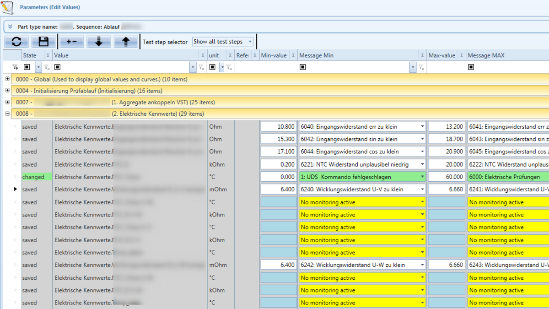Clear the Message Min column filter icon
The image size is (549, 309).
(421, 67)
